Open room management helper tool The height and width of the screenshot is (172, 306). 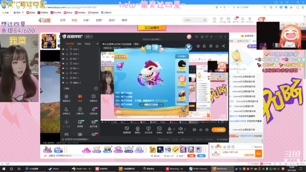66,111
